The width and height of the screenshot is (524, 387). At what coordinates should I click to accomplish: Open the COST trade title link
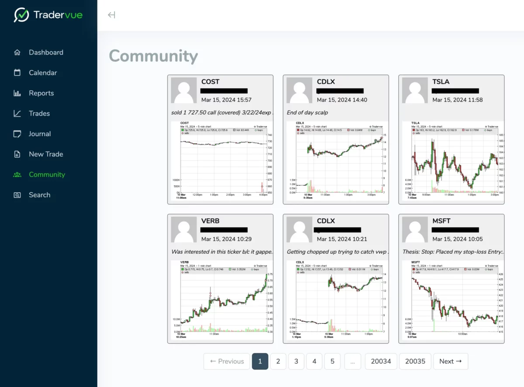[x=210, y=82]
